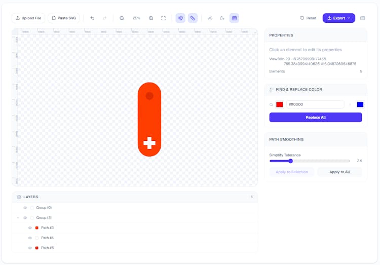Click the ruler tool icon in toolbar
Screen dimensions: 380x265
[193, 18]
